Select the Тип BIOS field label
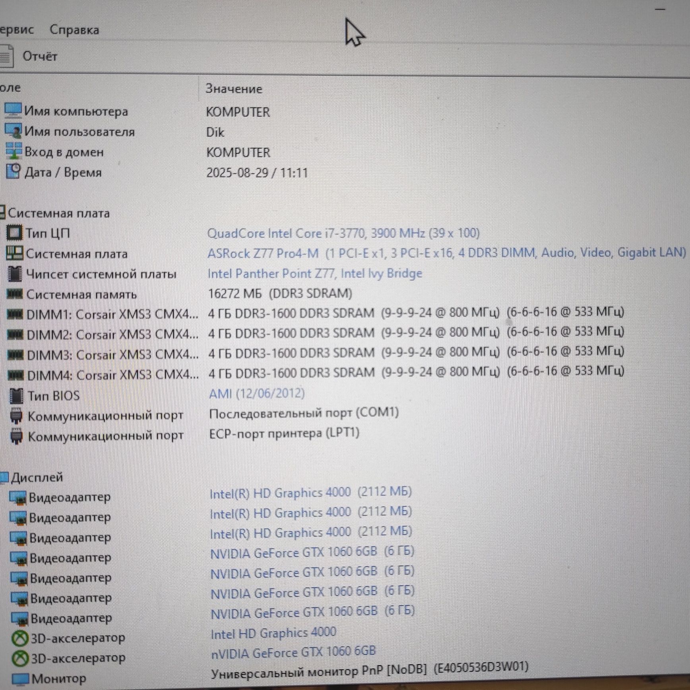This screenshot has height=690, width=690. coord(54,396)
